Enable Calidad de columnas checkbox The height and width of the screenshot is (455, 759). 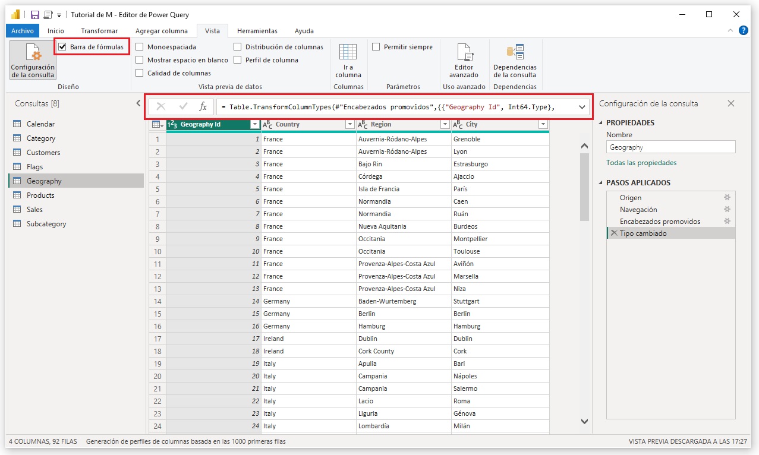(140, 73)
